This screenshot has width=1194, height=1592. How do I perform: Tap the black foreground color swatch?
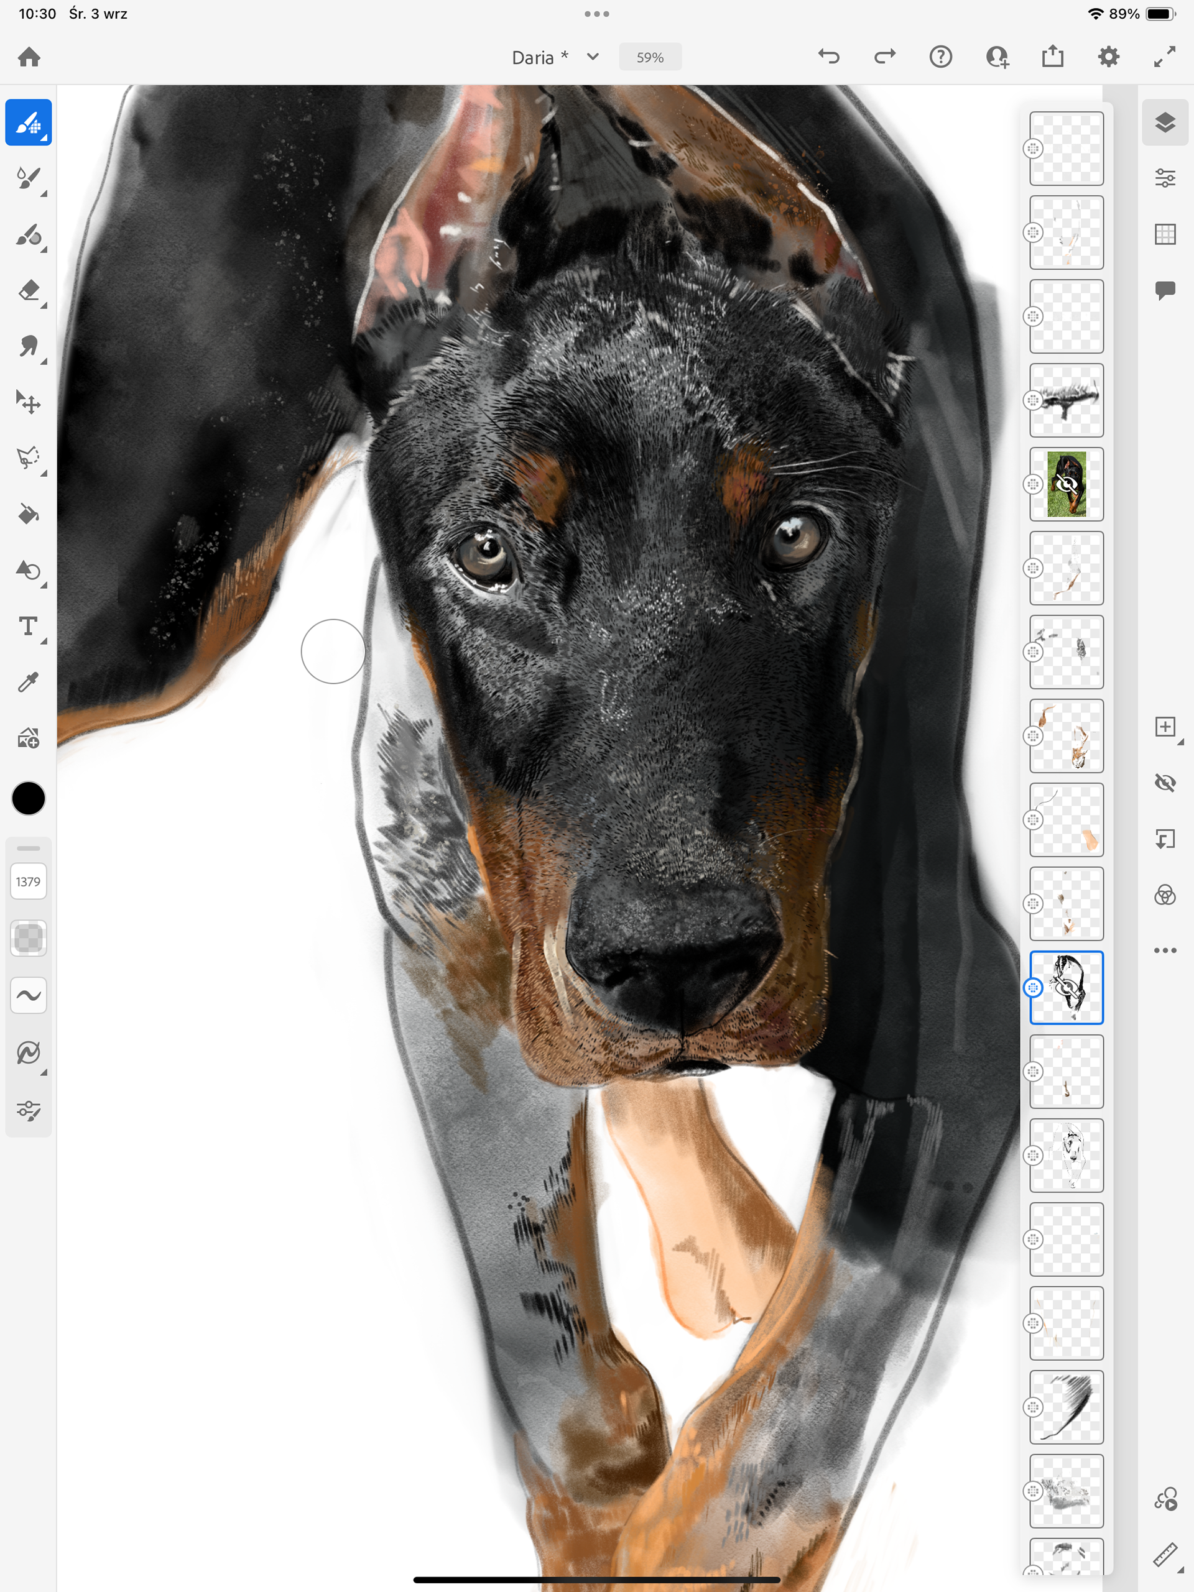[28, 798]
